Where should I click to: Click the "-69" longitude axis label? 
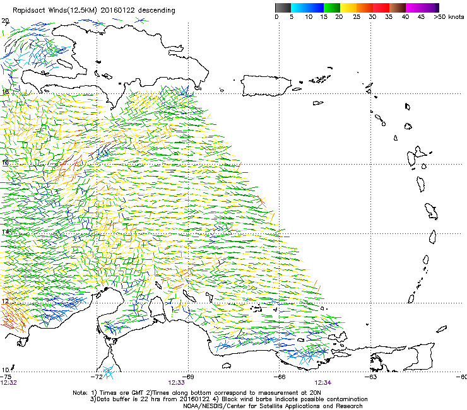pos(188,377)
